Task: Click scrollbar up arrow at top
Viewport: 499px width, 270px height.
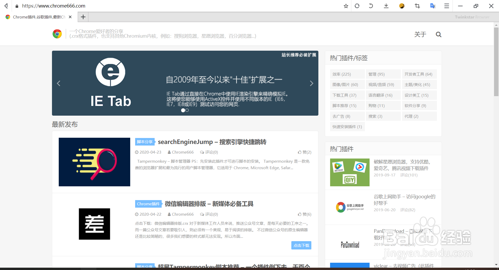Action: tap(496, 25)
